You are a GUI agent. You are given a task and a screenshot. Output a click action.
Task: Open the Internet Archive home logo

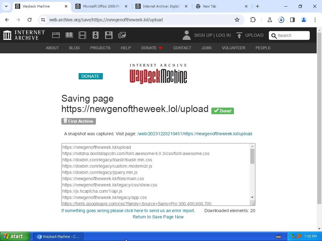[24, 35]
